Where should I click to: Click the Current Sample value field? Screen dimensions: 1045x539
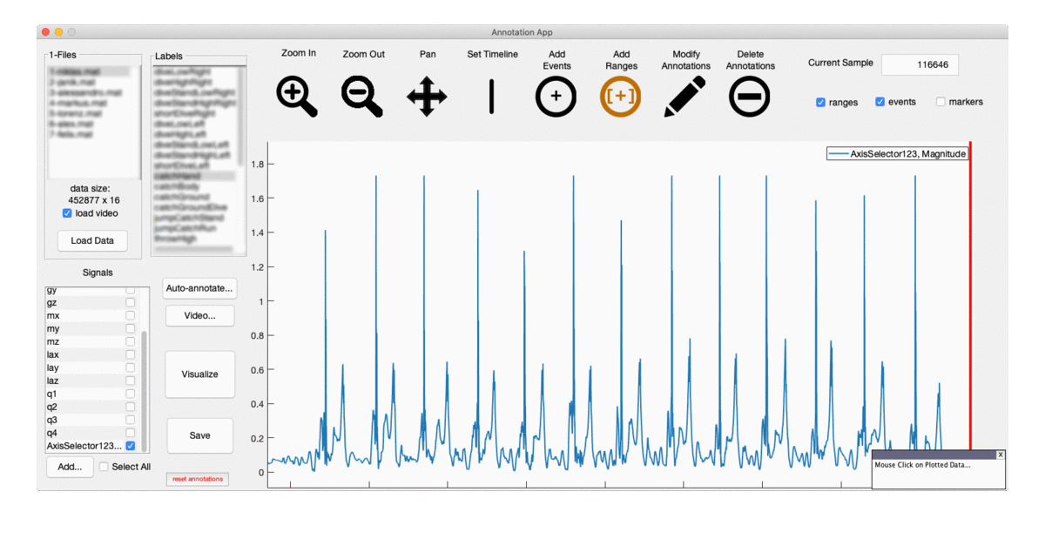click(x=920, y=64)
